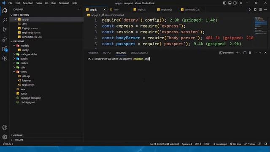The height and width of the screenshot is (152, 270).
Task: Open the Help menu
Action: [74, 3]
